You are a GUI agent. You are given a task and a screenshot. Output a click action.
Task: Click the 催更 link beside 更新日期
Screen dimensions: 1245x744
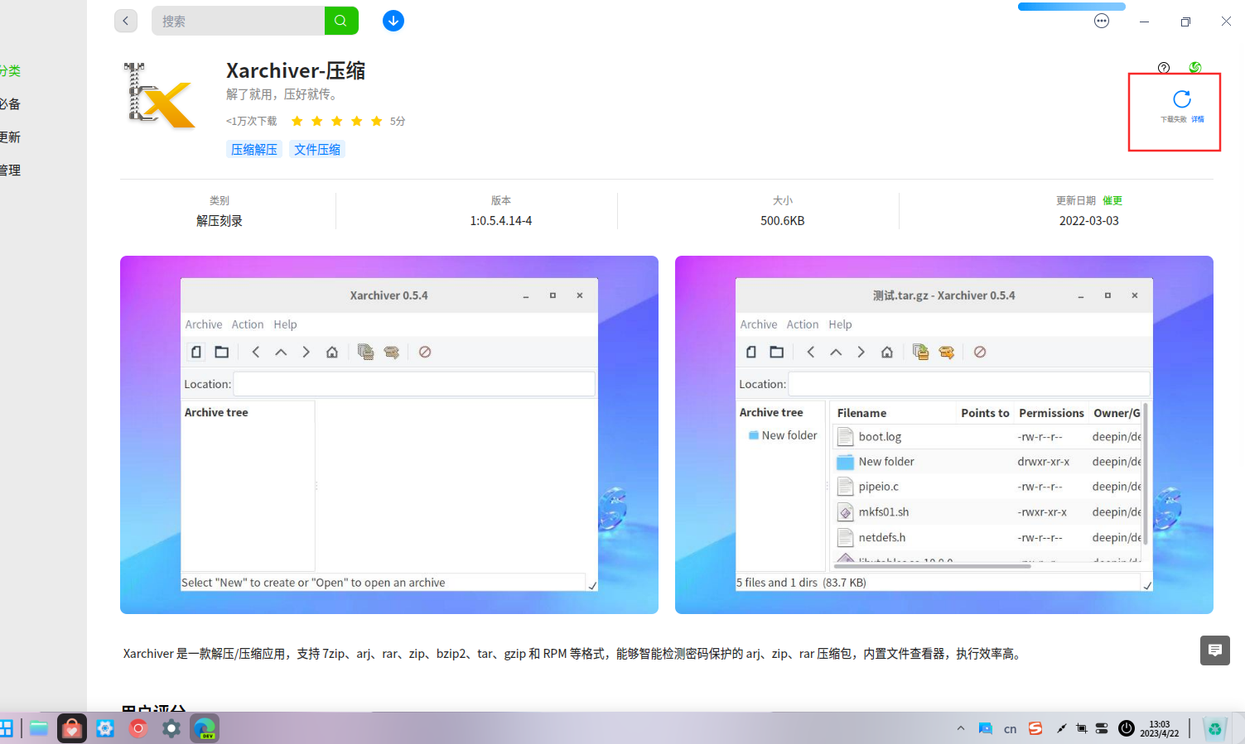tap(1112, 201)
